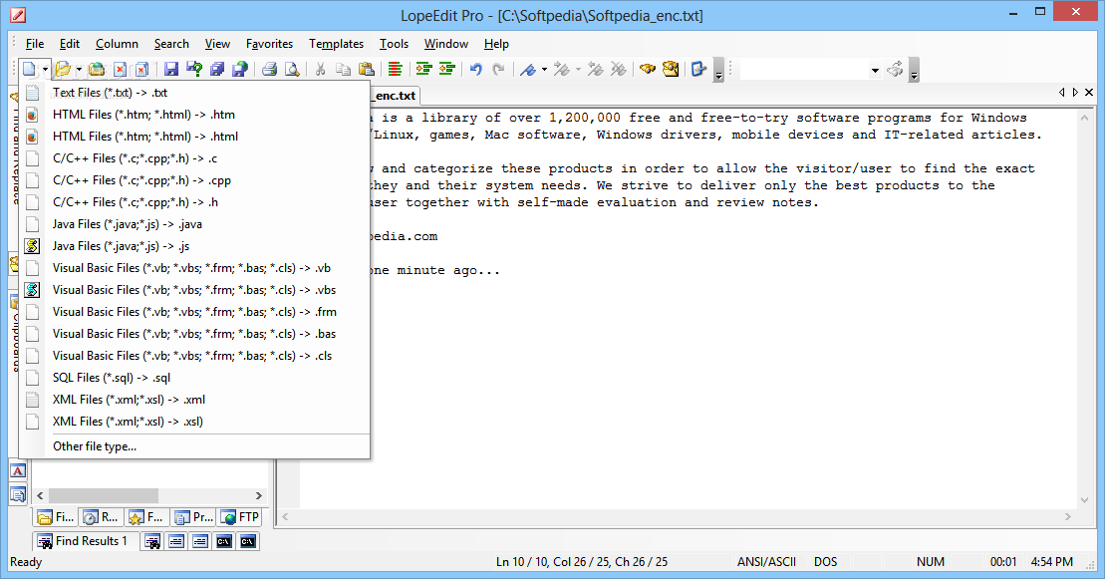This screenshot has width=1105, height=579.
Task: Open the File menu
Action: (35, 44)
